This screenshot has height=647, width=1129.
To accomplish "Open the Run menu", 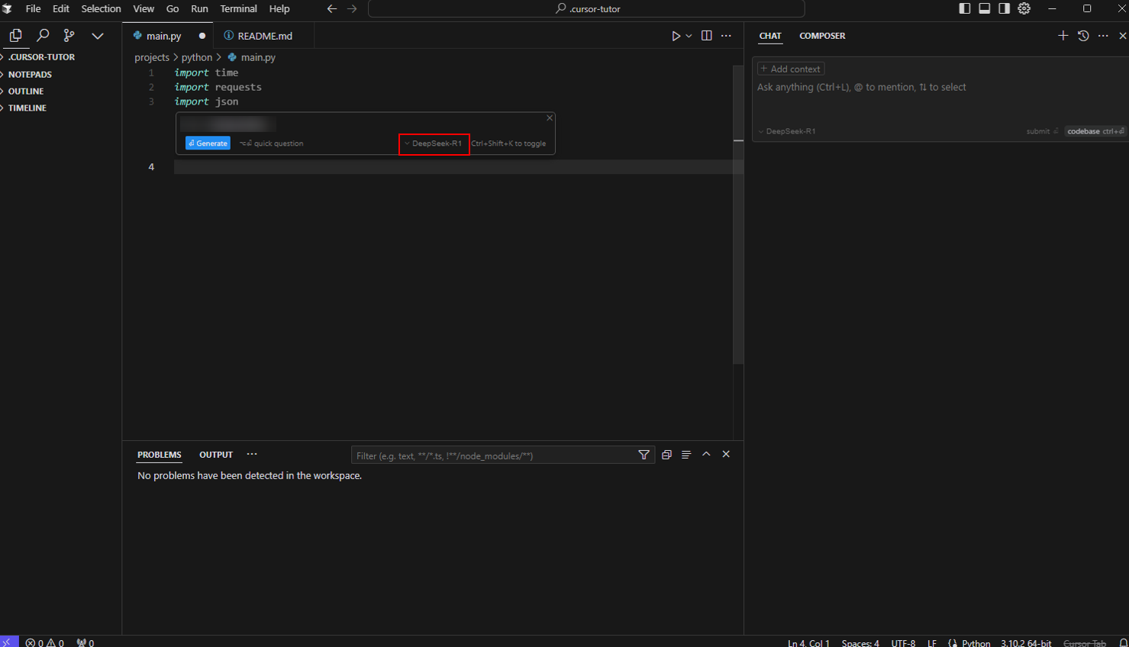I will click(199, 9).
